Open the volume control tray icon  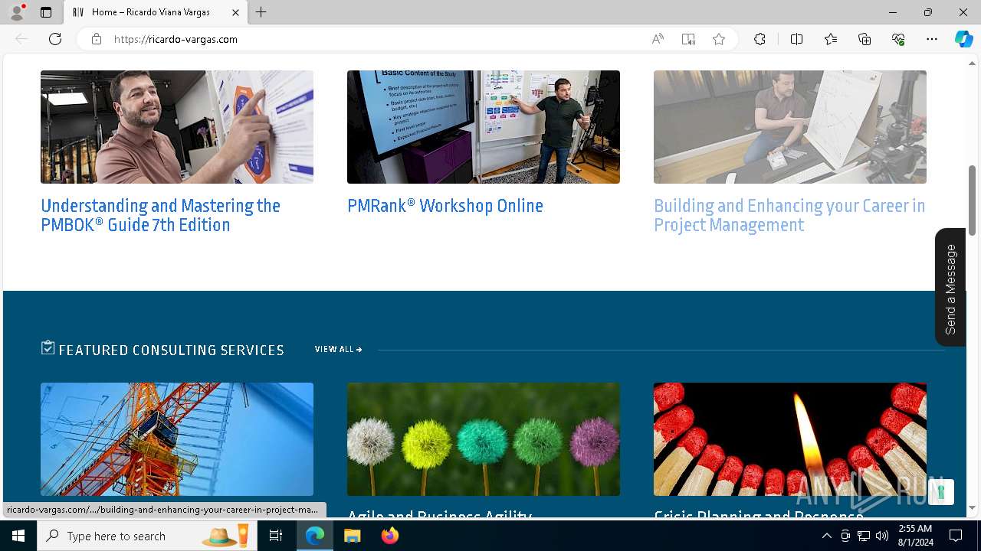[882, 536]
